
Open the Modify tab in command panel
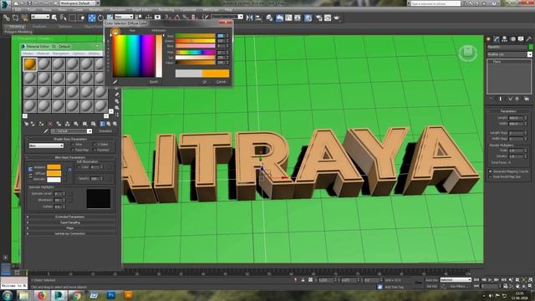[x=497, y=39]
